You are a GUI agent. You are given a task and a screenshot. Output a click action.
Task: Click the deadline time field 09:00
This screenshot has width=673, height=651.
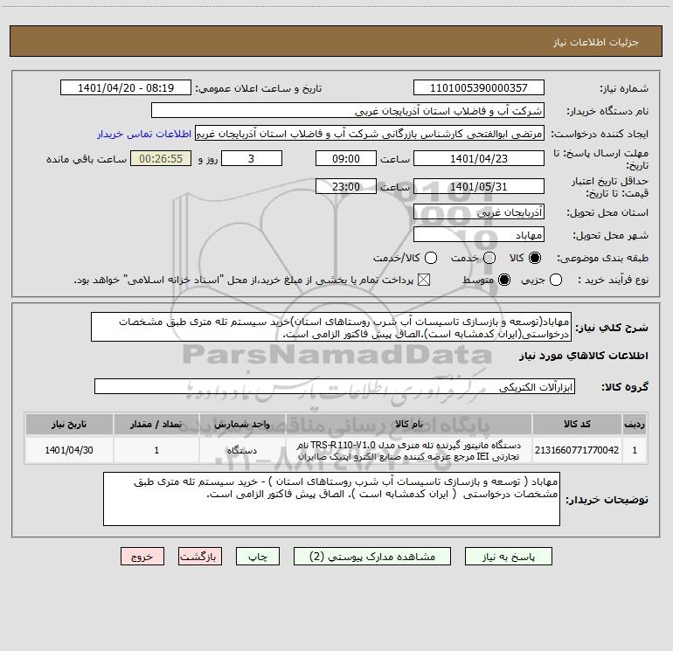(x=346, y=158)
